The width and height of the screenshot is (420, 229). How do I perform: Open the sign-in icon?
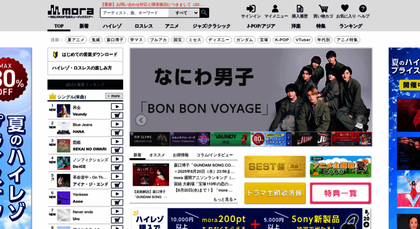click(x=251, y=9)
